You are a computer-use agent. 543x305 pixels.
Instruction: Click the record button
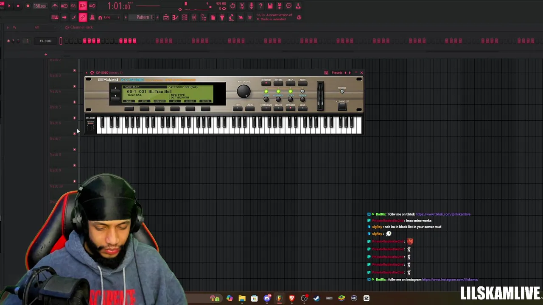[28, 6]
